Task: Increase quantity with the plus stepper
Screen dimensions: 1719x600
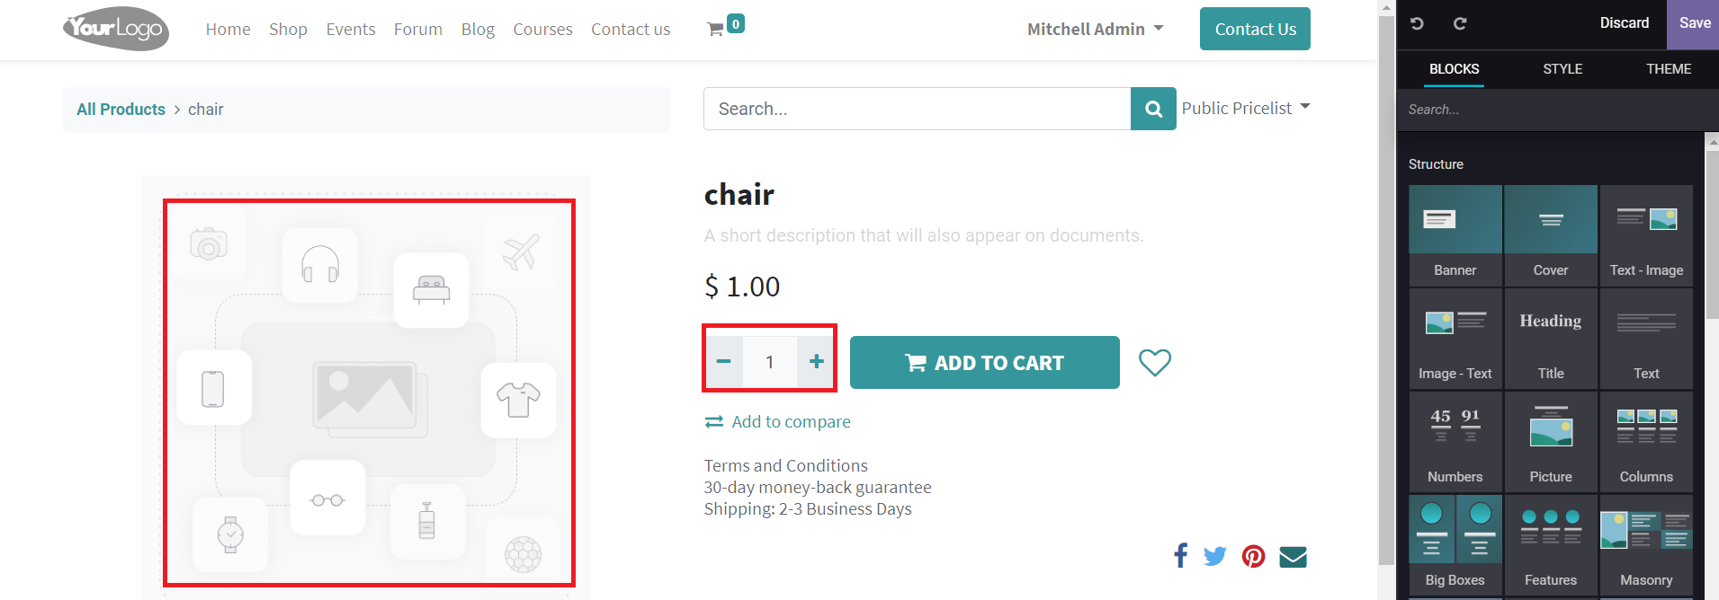Action: (815, 361)
